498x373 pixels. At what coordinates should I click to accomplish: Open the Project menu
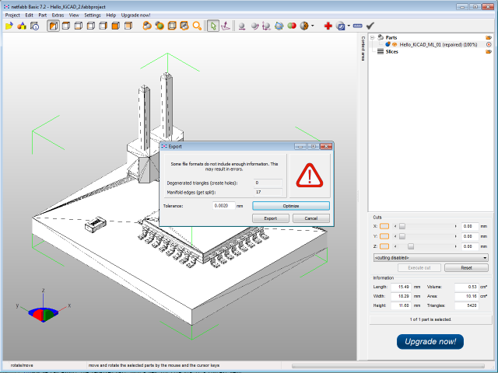point(12,15)
